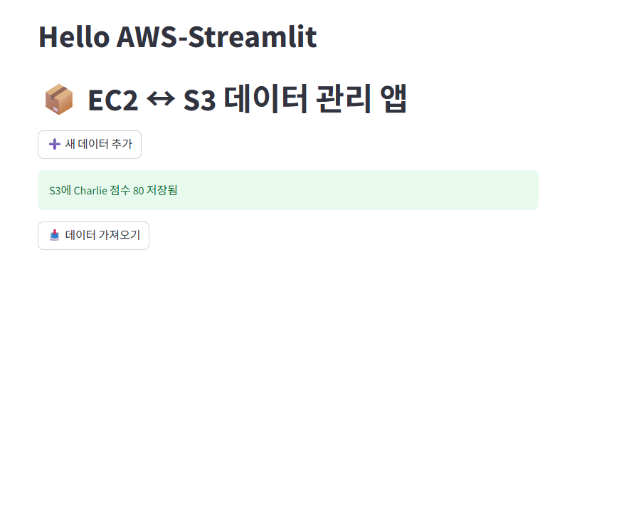619x507 pixels.
Task: Click 저장됨 at the alert's end
Action: click(162, 190)
